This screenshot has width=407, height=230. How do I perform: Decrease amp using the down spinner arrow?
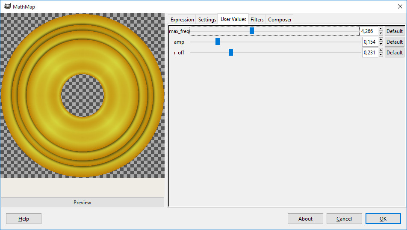tap(381, 44)
